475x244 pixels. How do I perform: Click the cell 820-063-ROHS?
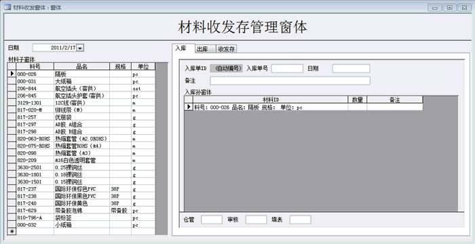(x=35, y=139)
